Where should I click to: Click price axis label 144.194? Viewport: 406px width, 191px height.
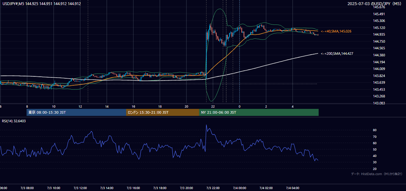[x=379, y=62]
